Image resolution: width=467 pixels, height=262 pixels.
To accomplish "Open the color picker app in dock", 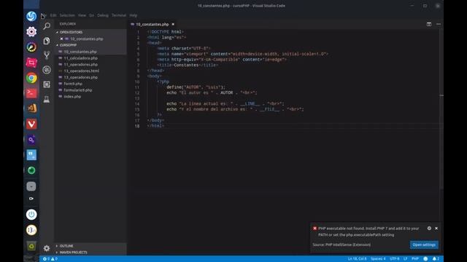I will (x=31, y=47).
